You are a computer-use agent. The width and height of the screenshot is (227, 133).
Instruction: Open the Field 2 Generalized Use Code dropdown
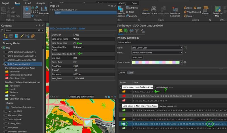click(x=157, y=53)
